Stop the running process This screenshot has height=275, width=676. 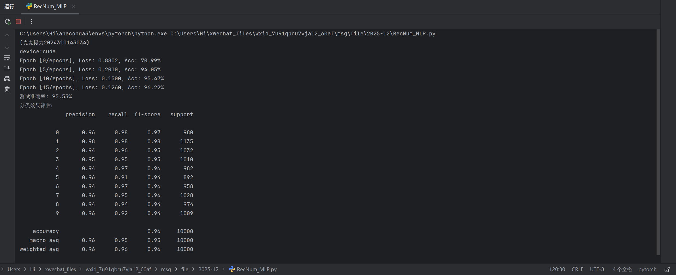tap(18, 22)
